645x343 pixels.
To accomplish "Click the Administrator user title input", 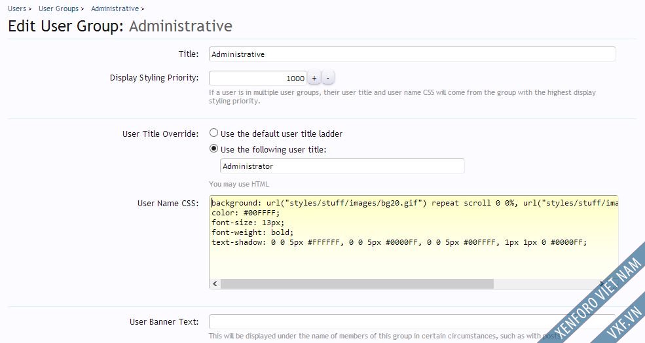I will coord(342,166).
